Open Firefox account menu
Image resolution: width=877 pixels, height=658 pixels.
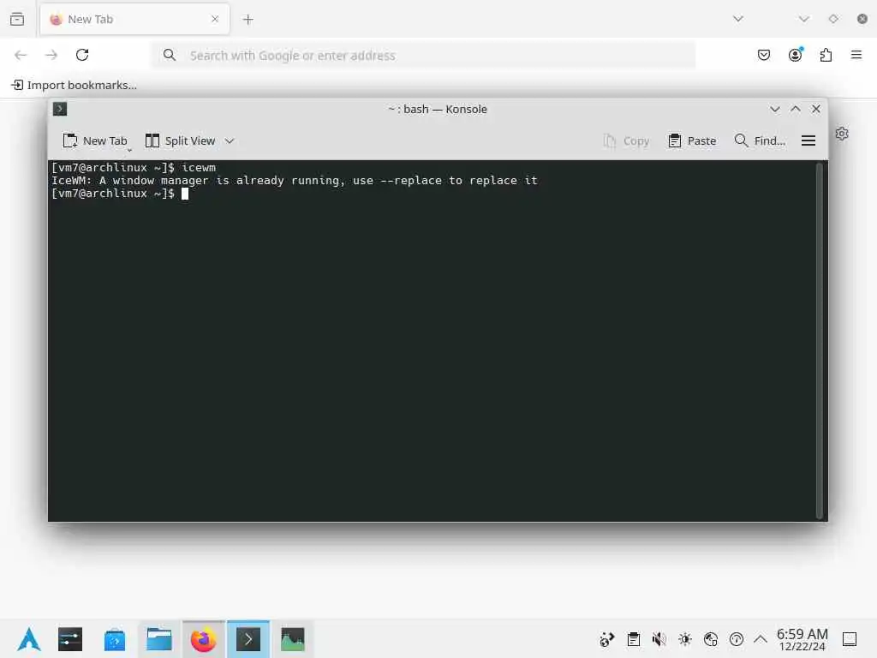coord(796,54)
